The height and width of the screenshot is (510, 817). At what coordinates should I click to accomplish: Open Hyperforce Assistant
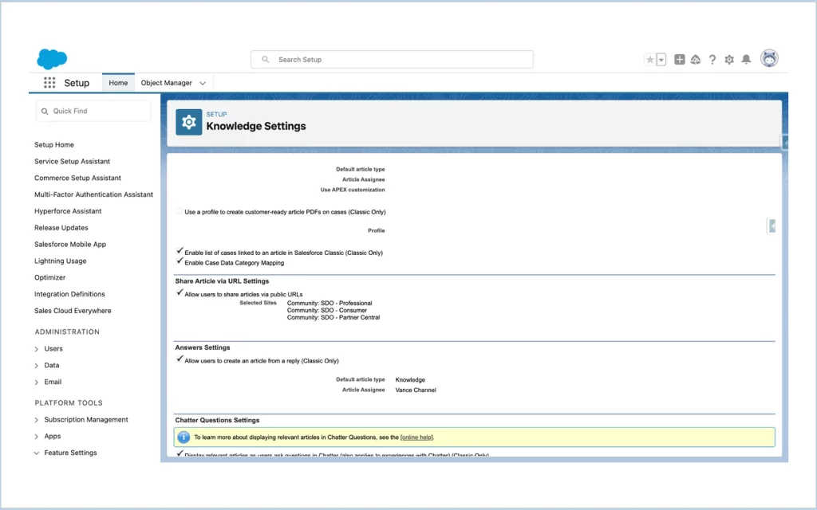[x=68, y=211]
